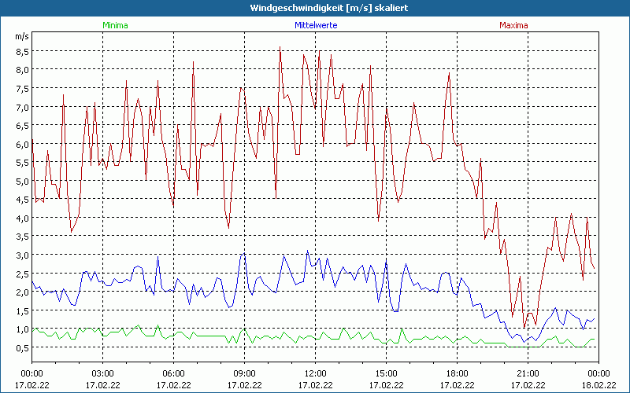Click the 18.02.22 date label
This screenshot has width=630, height=393.
(x=598, y=385)
